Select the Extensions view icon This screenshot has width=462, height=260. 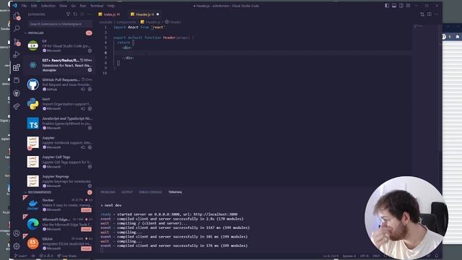(x=17, y=67)
